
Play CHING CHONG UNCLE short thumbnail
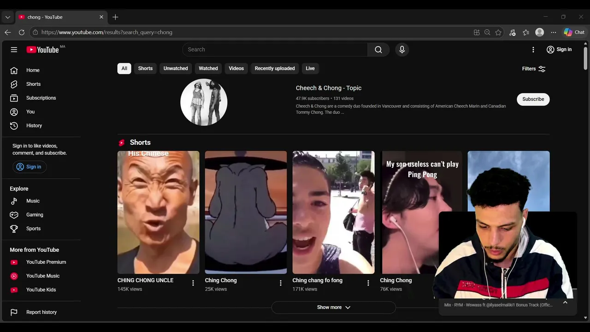(159, 213)
